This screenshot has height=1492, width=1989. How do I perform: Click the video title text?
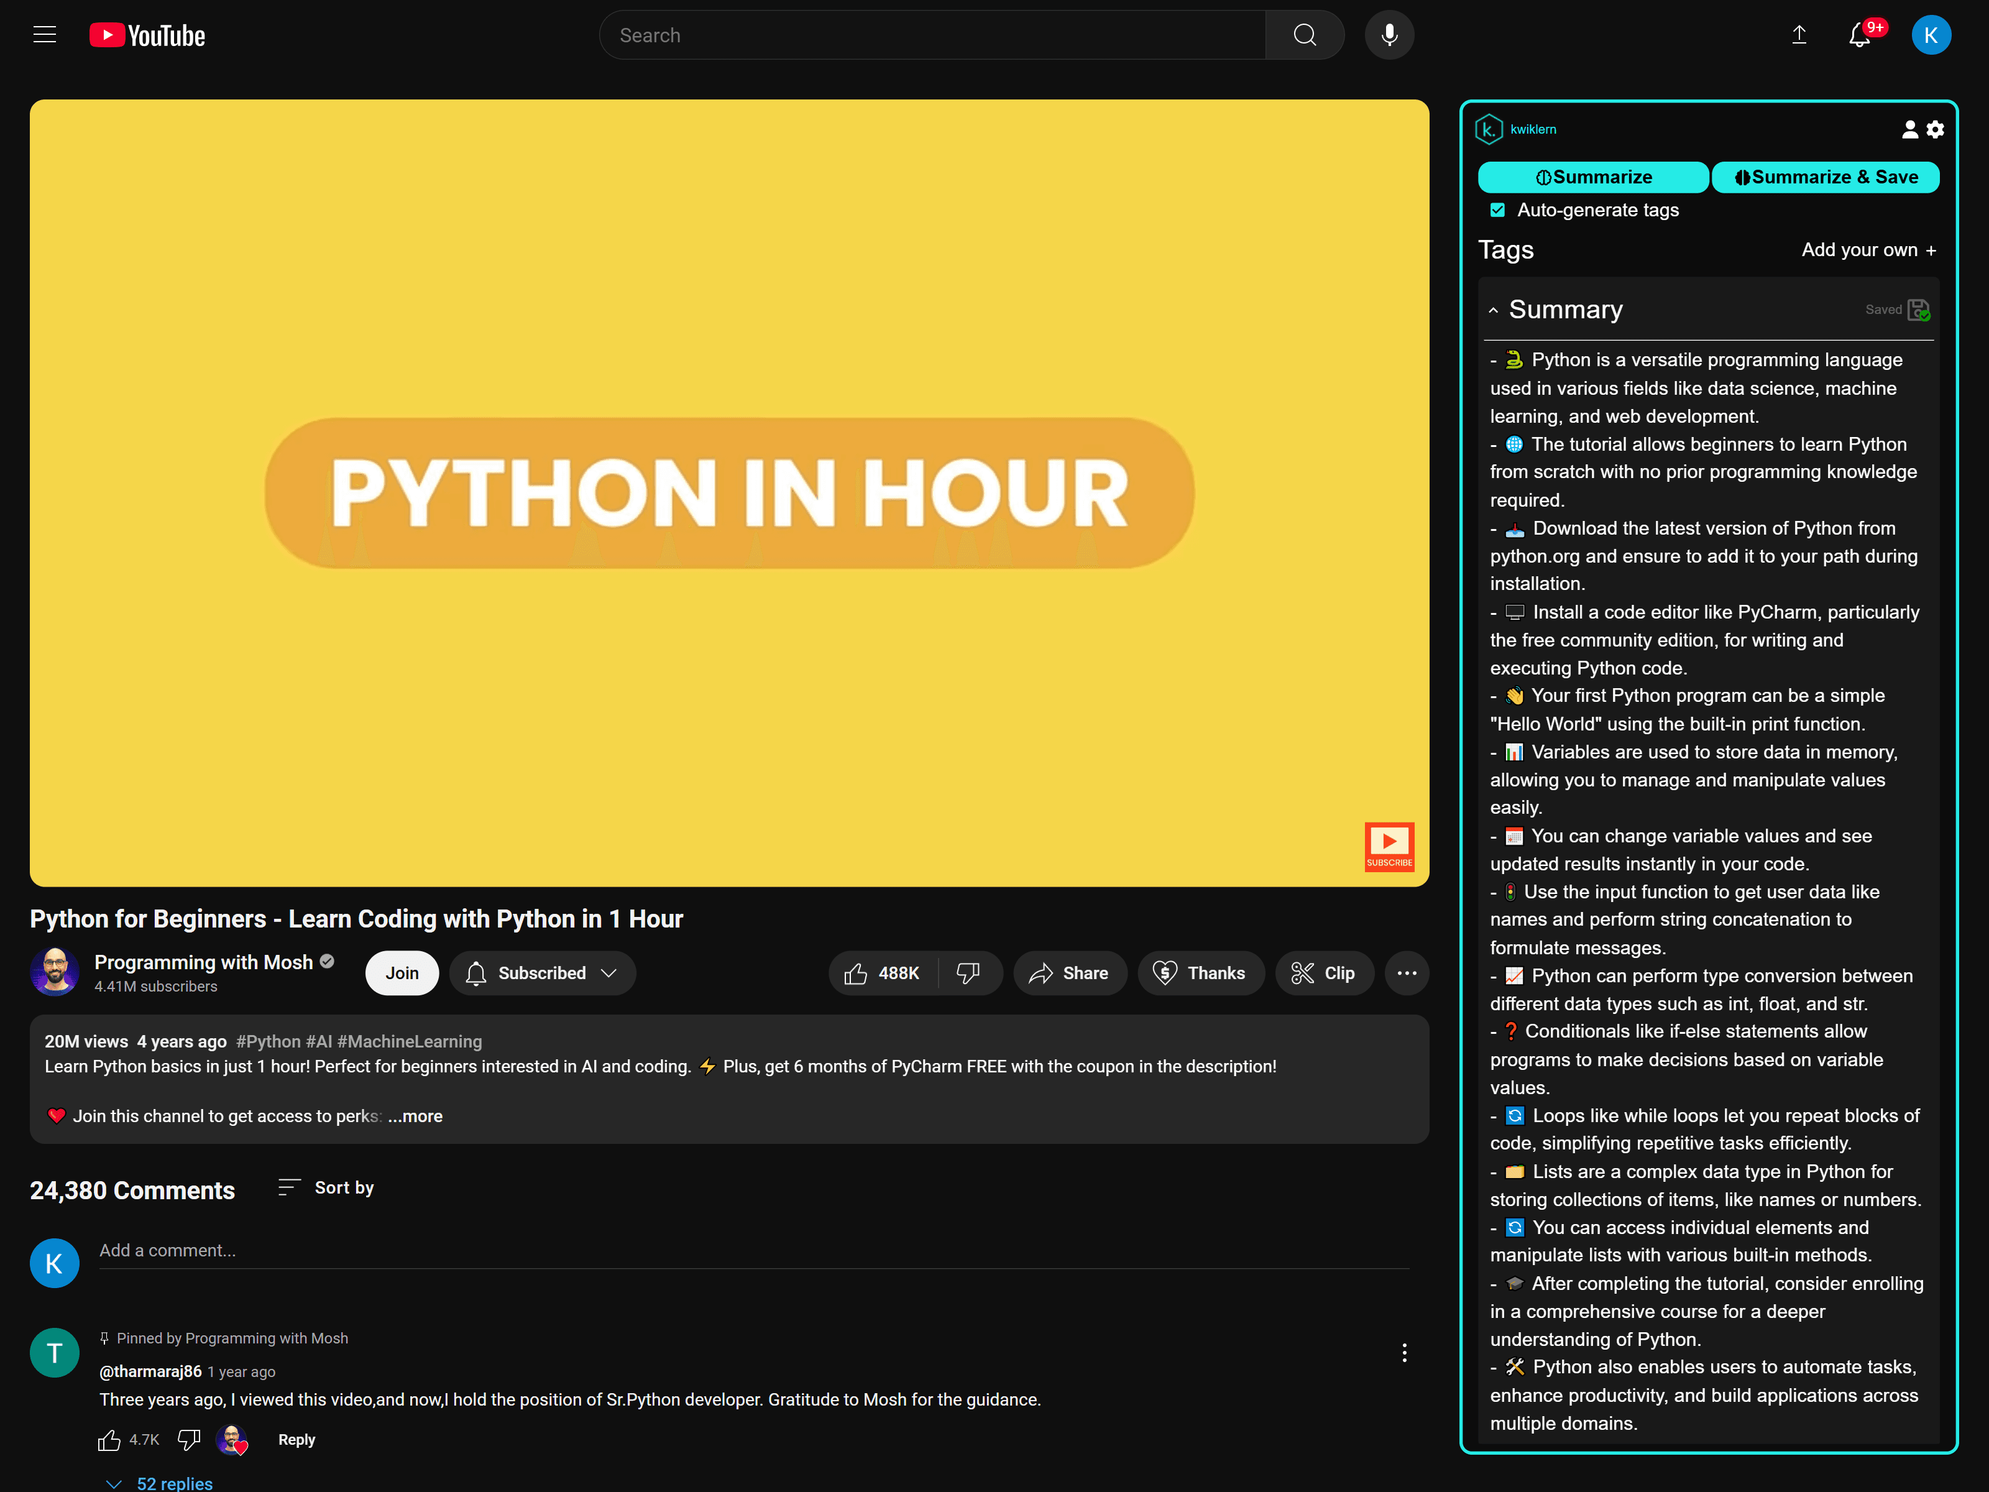tap(356, 919)
